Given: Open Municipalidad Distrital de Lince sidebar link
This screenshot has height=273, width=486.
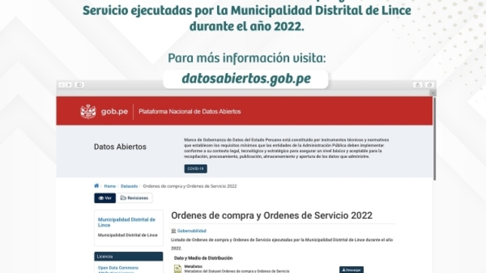Looking at the screenshot, I should click(127, 223).
